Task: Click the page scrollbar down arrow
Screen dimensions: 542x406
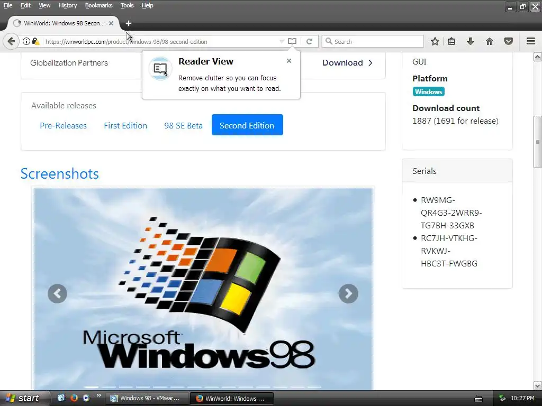Action: (x=538, y=385)
